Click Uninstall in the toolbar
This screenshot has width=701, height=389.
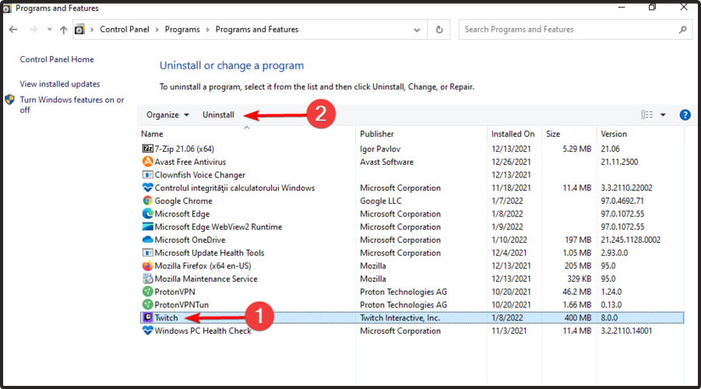pyautogui.click(x=218, y=115)
